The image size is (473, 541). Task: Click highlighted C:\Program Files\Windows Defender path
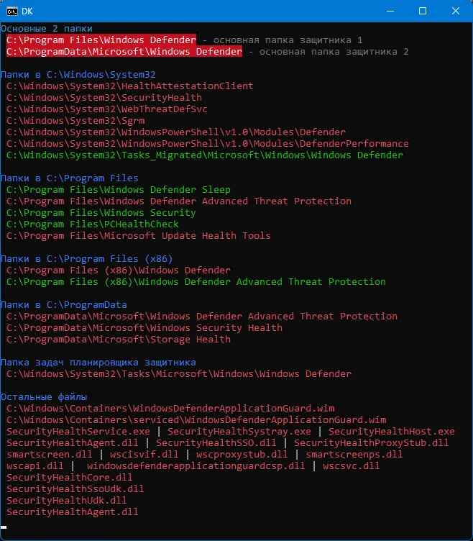pyautogui.click(x=101, y=40)
